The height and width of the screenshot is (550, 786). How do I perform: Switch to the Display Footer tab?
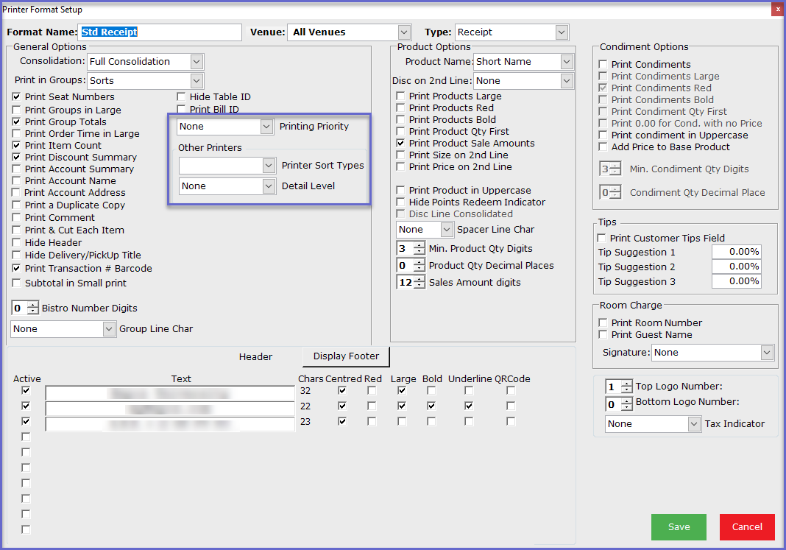coord(346,356)
